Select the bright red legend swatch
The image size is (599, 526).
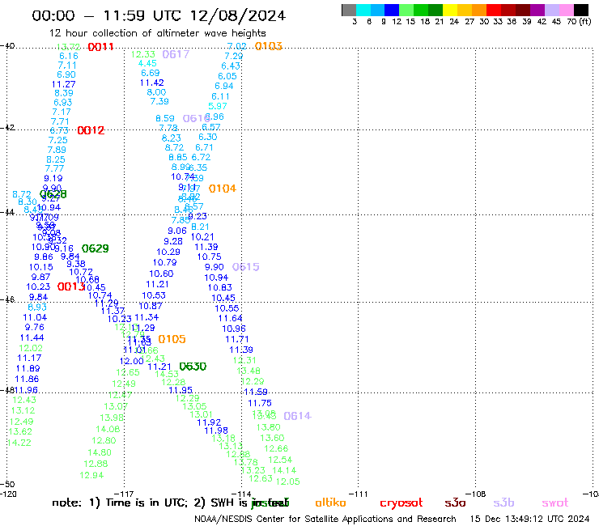[494, 10]
